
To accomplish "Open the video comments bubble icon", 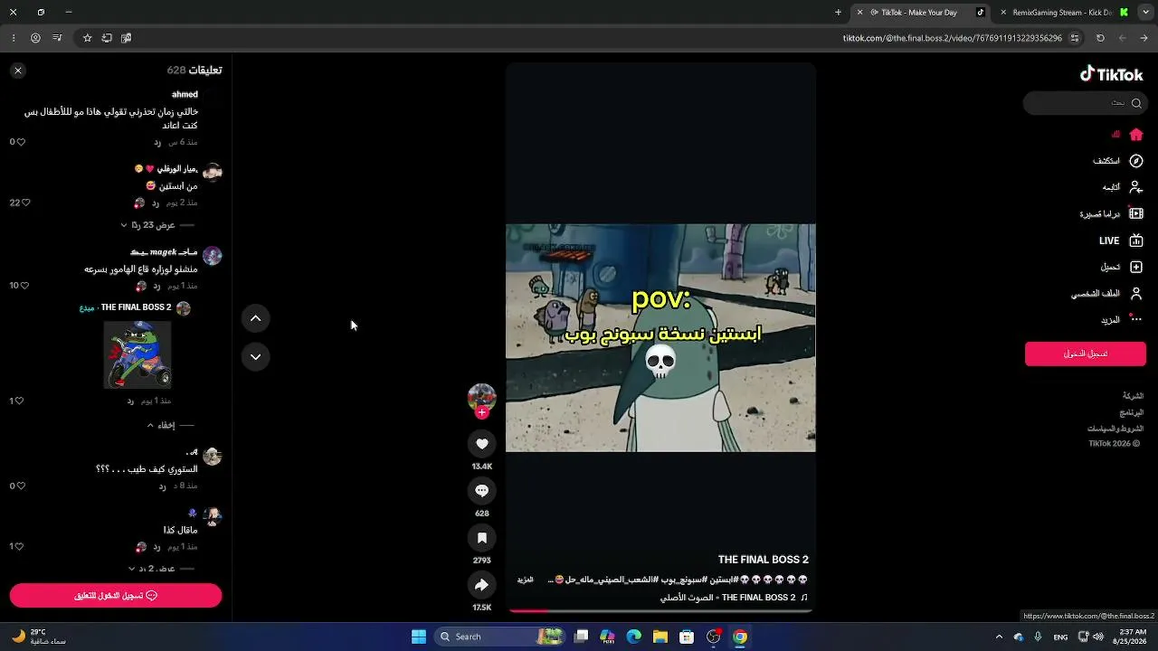I will point(481,491).
